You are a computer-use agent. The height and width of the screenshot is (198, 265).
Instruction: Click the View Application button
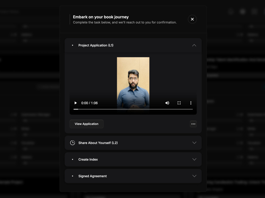coord(87,124)
